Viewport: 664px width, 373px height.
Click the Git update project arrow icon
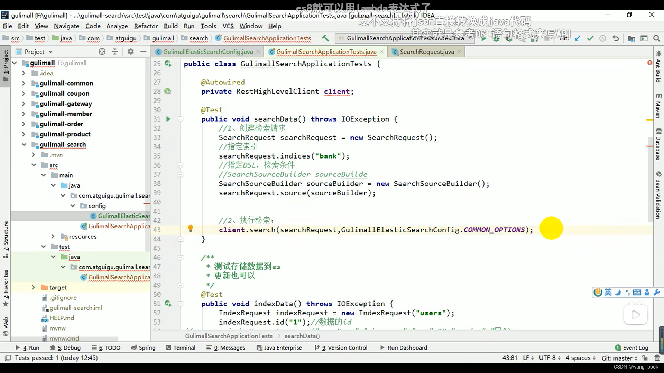pos(578,38)
